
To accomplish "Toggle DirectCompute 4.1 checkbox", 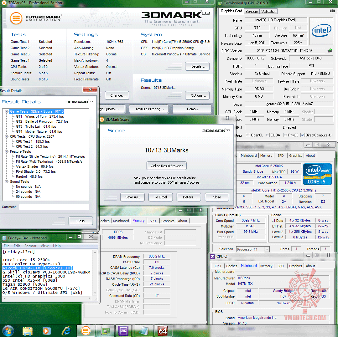I will click(302, 135).
